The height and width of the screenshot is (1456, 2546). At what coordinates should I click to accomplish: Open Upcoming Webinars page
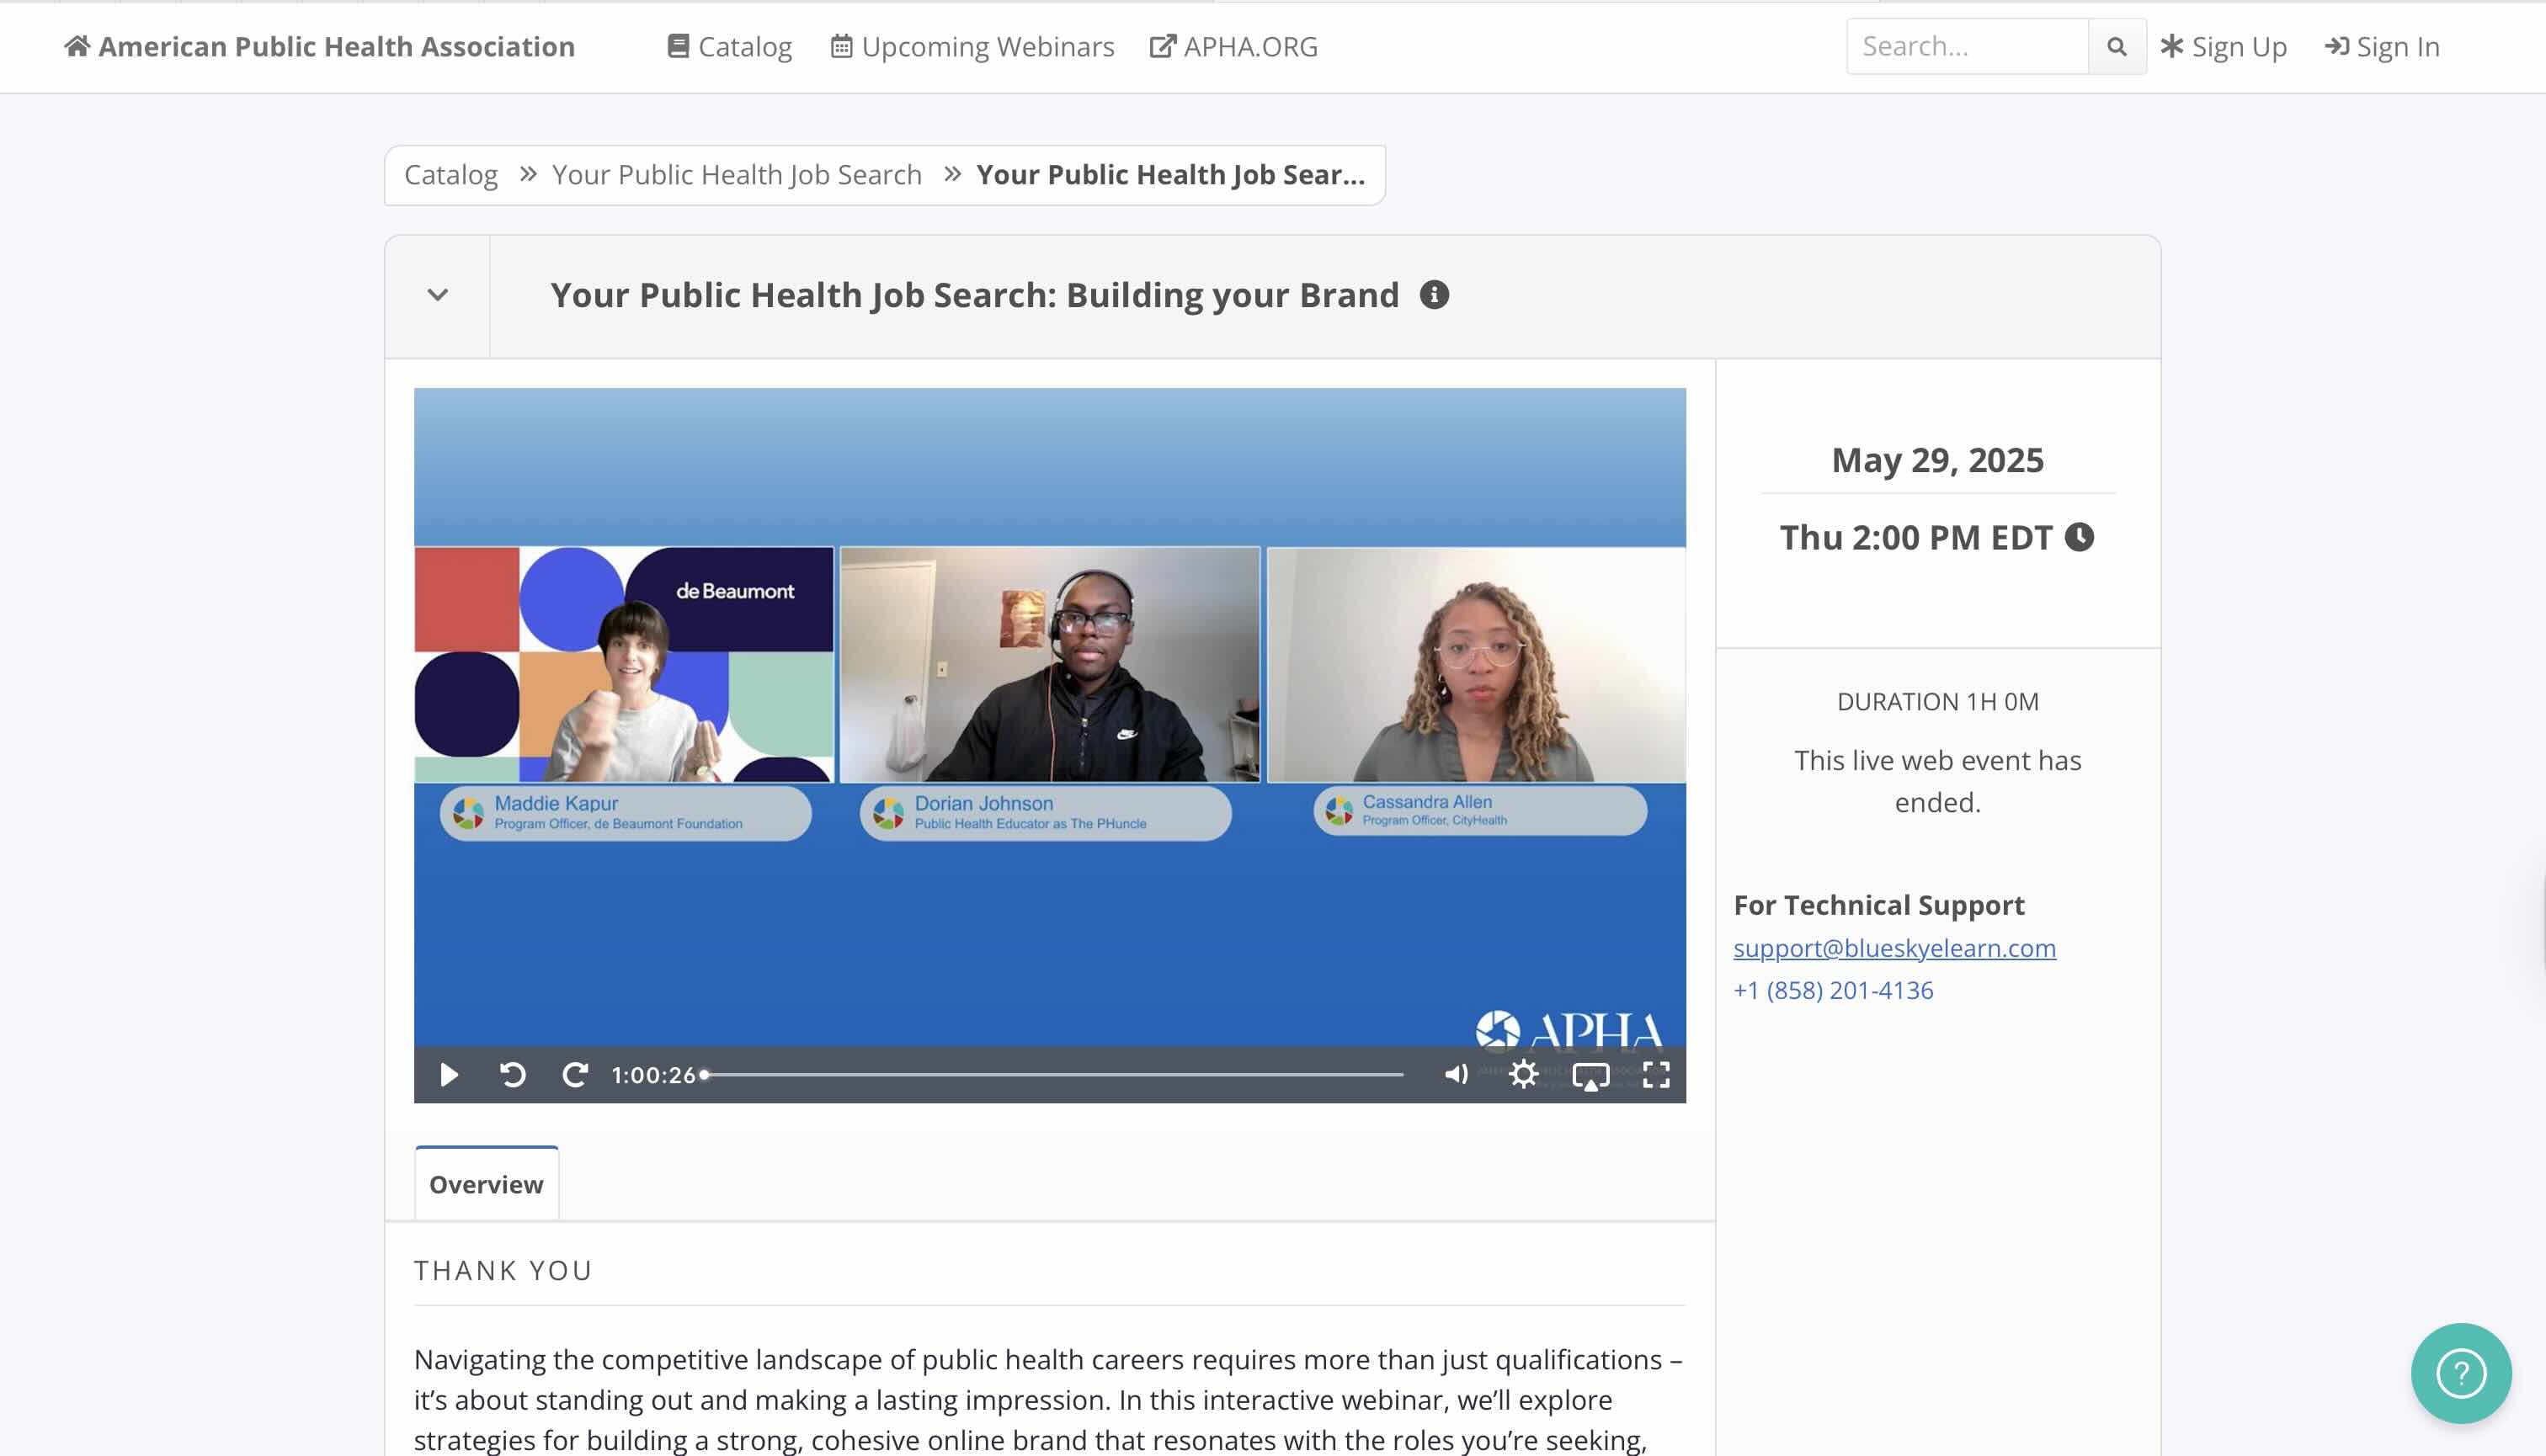tap(972, 46)
